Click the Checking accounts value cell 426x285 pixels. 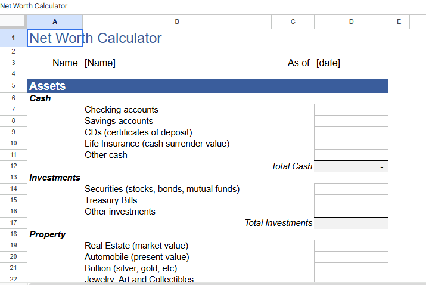tap(352, 110)
